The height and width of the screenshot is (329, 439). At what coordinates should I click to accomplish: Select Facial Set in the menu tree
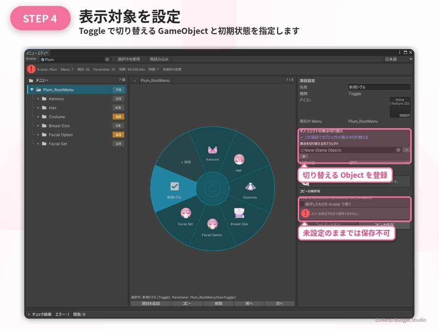point(58,144)
